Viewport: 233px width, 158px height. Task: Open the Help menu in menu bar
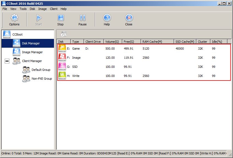point(63,9)
